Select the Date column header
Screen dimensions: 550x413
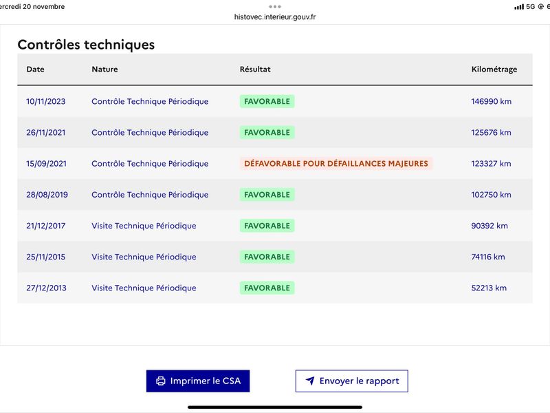(x=36, y=70)
